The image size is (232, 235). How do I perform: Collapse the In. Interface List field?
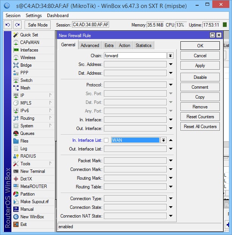[171, 140]
